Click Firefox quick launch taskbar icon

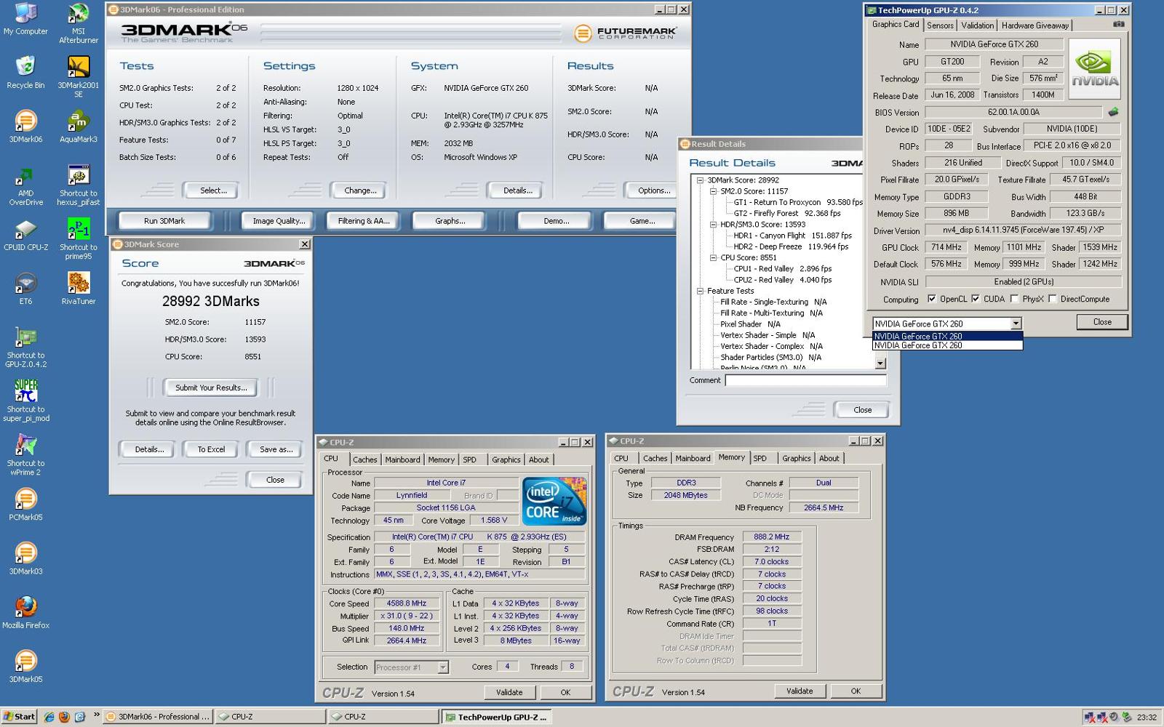64,717
